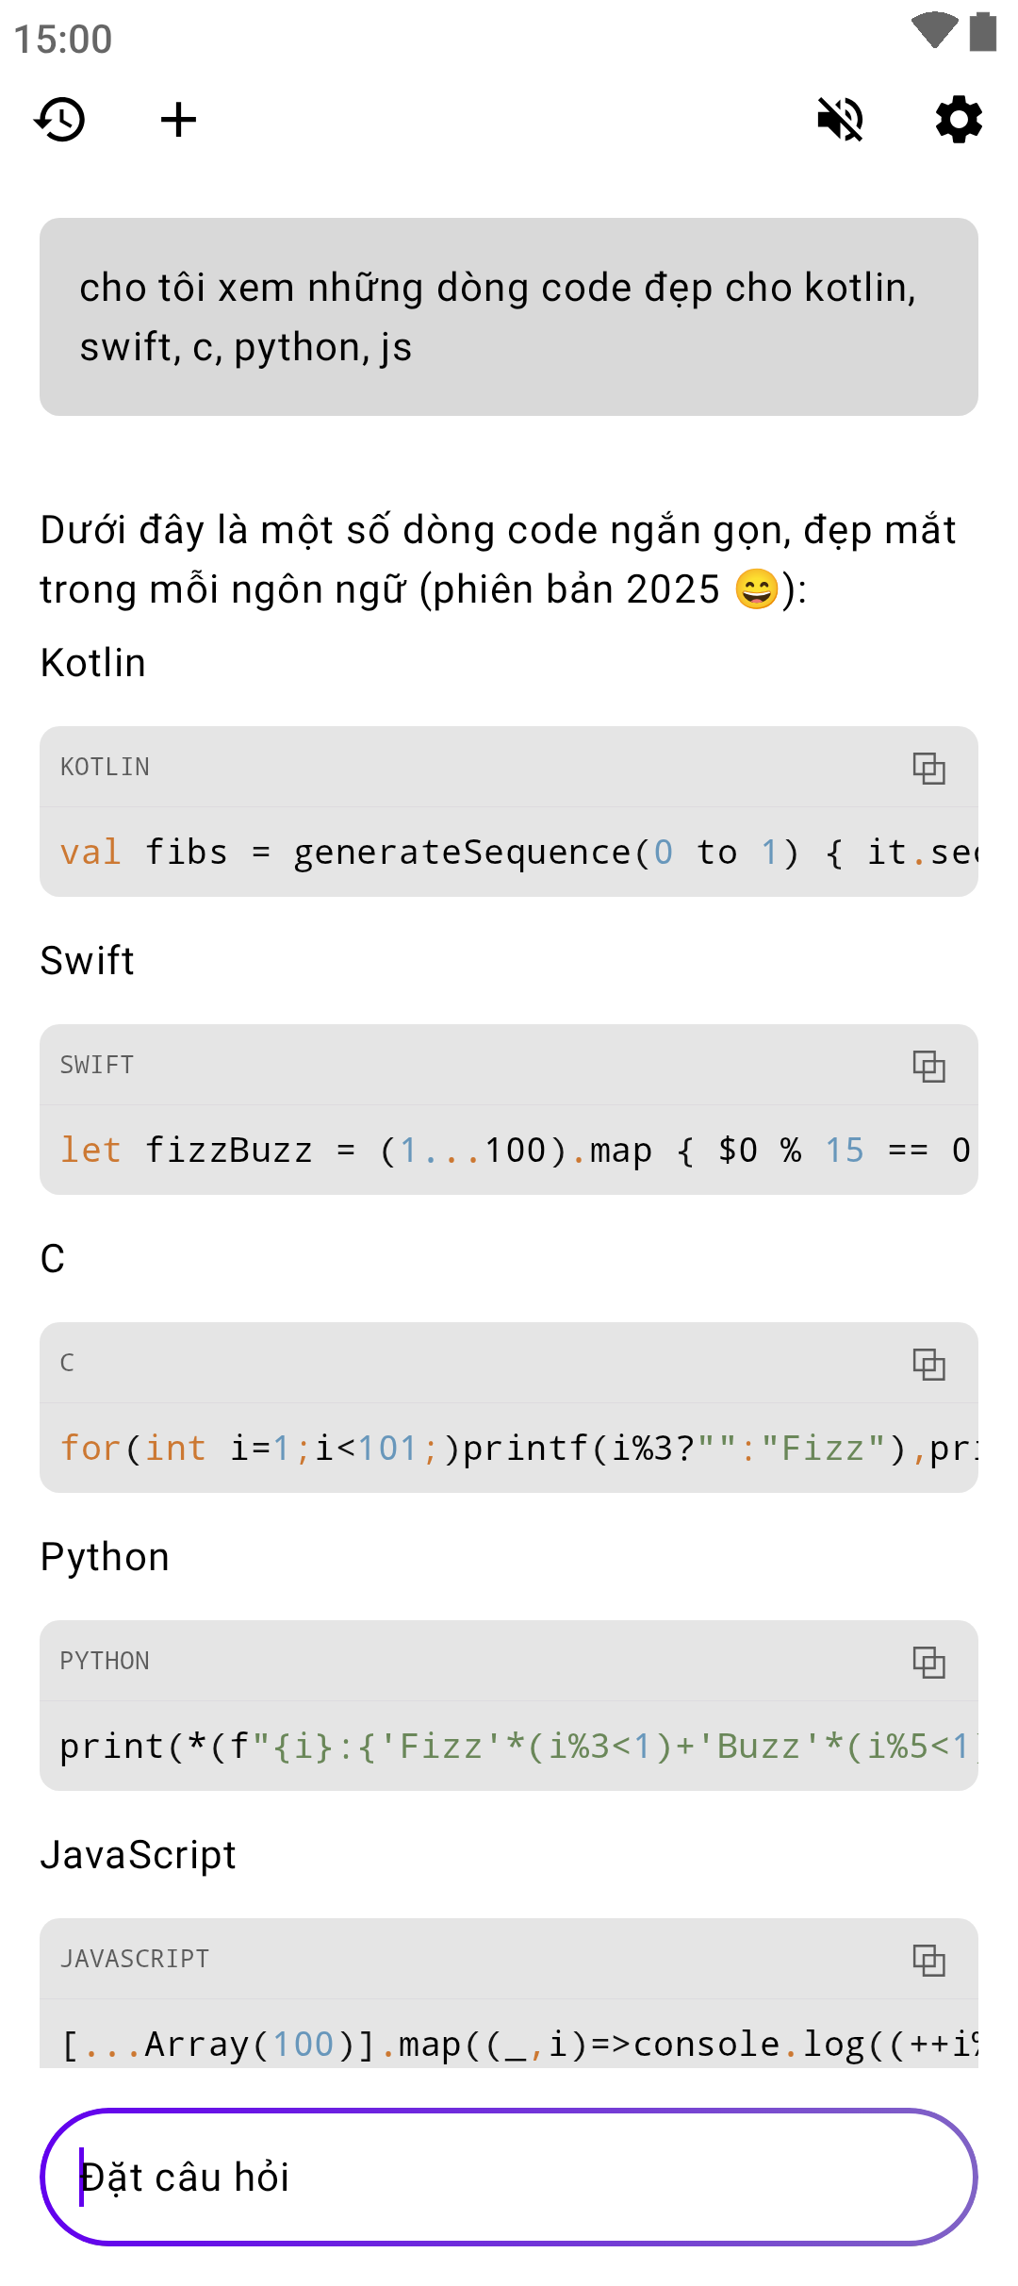
Task: Tap the 'Đặt câu hỏi' input field
Action: (x=509, y=2177)
